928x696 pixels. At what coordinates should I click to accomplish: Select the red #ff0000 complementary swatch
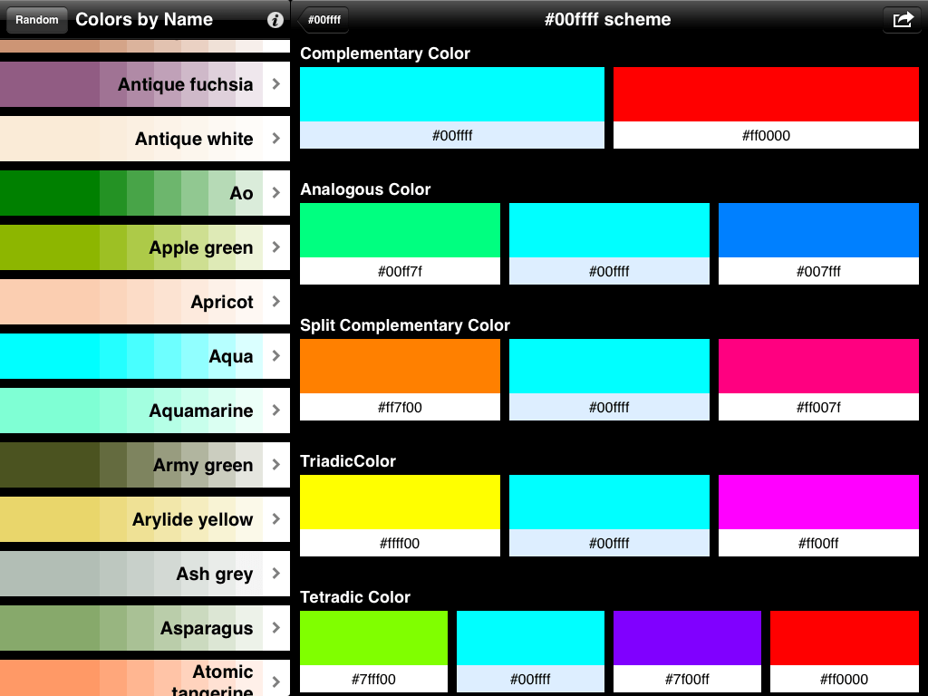766,95
